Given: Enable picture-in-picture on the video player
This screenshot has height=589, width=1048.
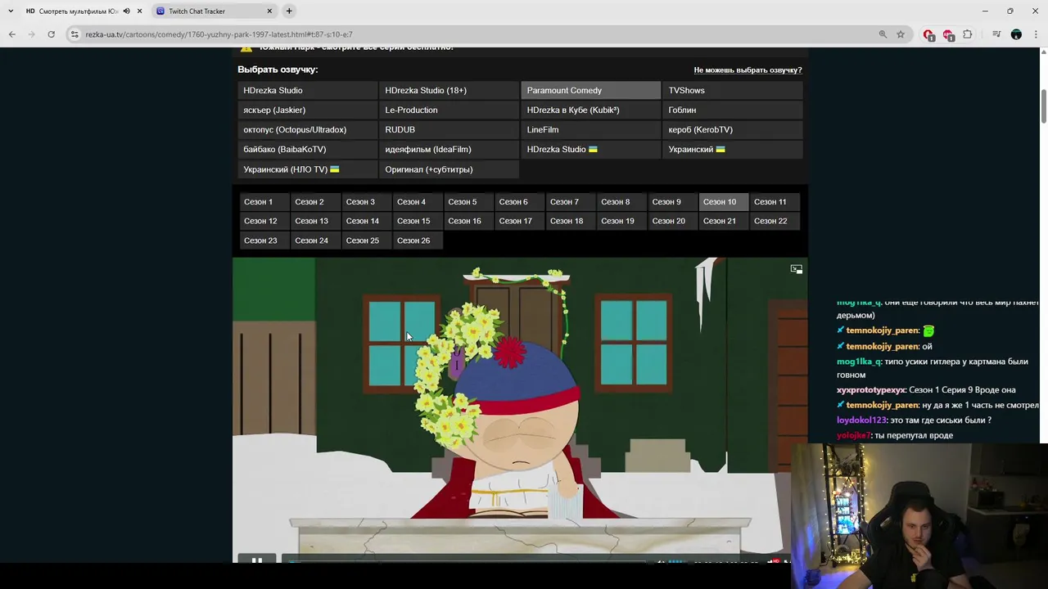Looking at the screenshot, I should [x=796, y=269].
